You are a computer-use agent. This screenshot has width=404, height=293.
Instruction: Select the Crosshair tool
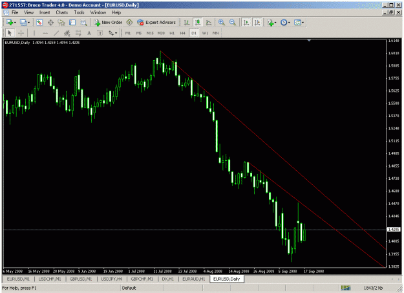click(x=21, y=33)
